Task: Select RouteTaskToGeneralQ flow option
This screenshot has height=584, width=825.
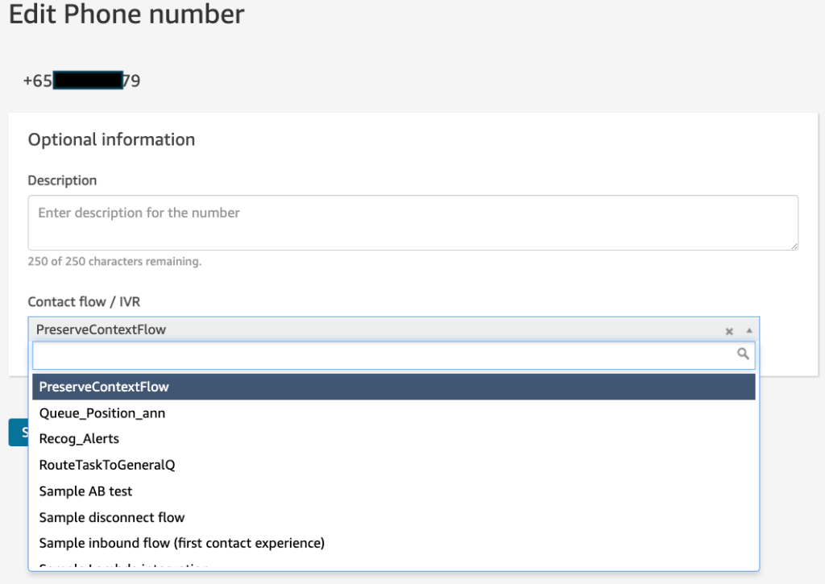Action: (x=107, y=465)
